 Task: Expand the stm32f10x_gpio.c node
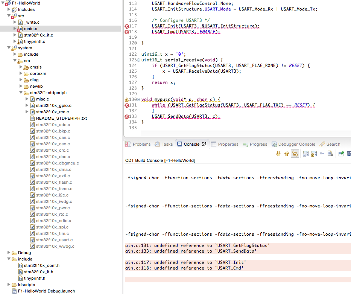pos(27,105)
